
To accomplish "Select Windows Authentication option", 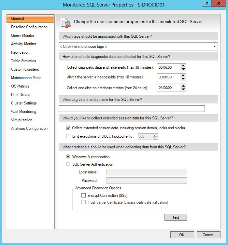I will [68, 157].
